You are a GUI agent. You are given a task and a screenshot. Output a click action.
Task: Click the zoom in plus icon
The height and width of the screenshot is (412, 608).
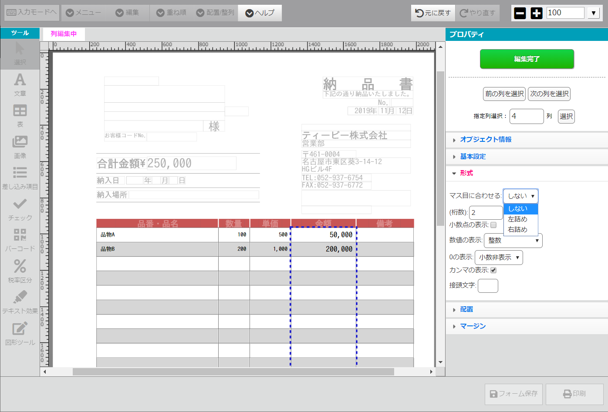537,13
